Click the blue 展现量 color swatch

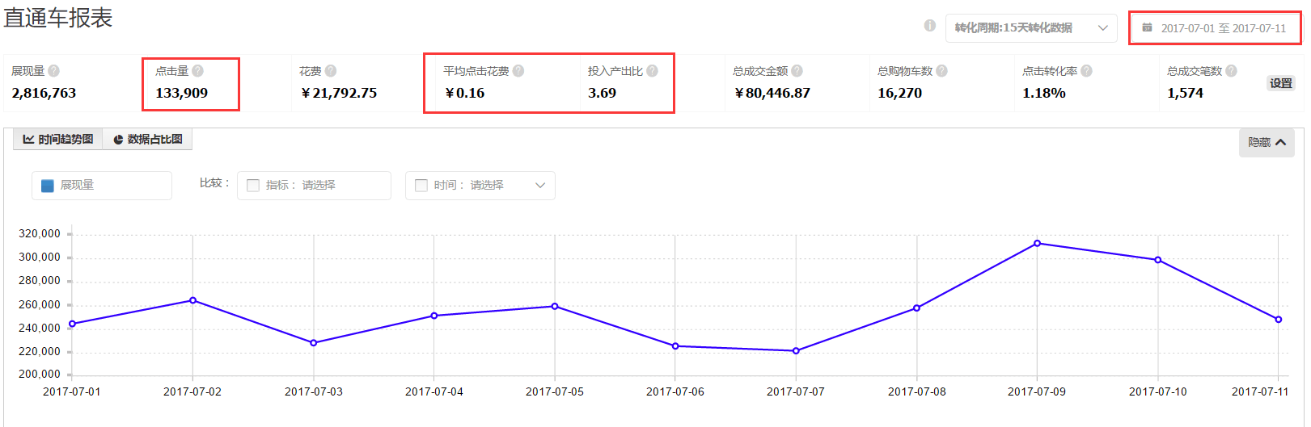(x=48, y=186)
